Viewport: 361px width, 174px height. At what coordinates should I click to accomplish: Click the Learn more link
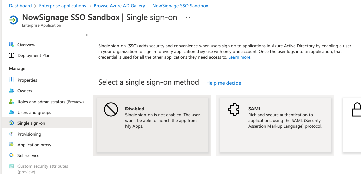point(240,57)
